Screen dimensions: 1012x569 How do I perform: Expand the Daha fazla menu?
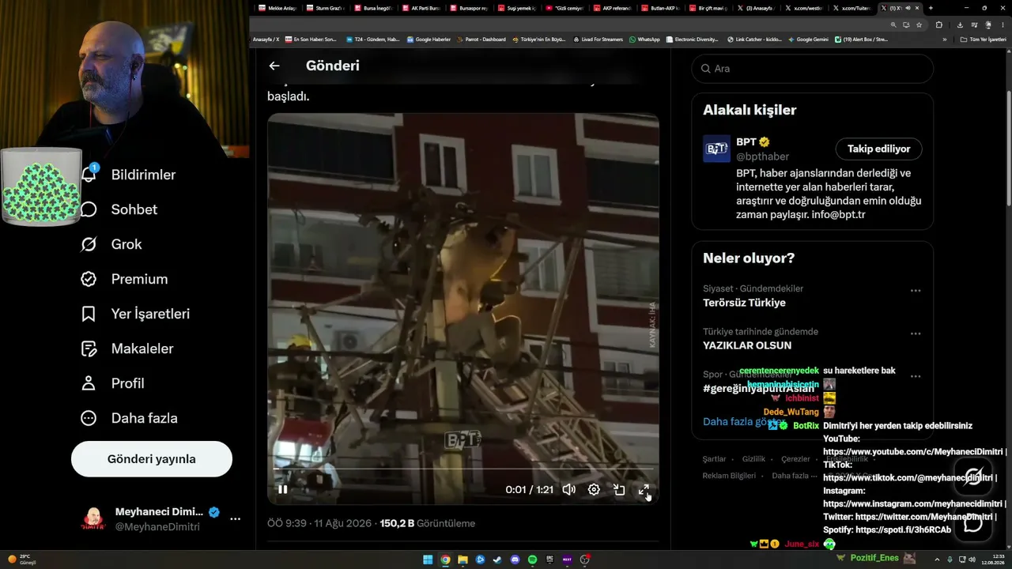click(x=129, y=418)
